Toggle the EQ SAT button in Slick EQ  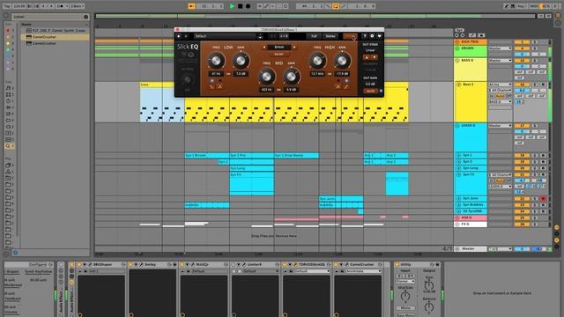pos(278,55)
